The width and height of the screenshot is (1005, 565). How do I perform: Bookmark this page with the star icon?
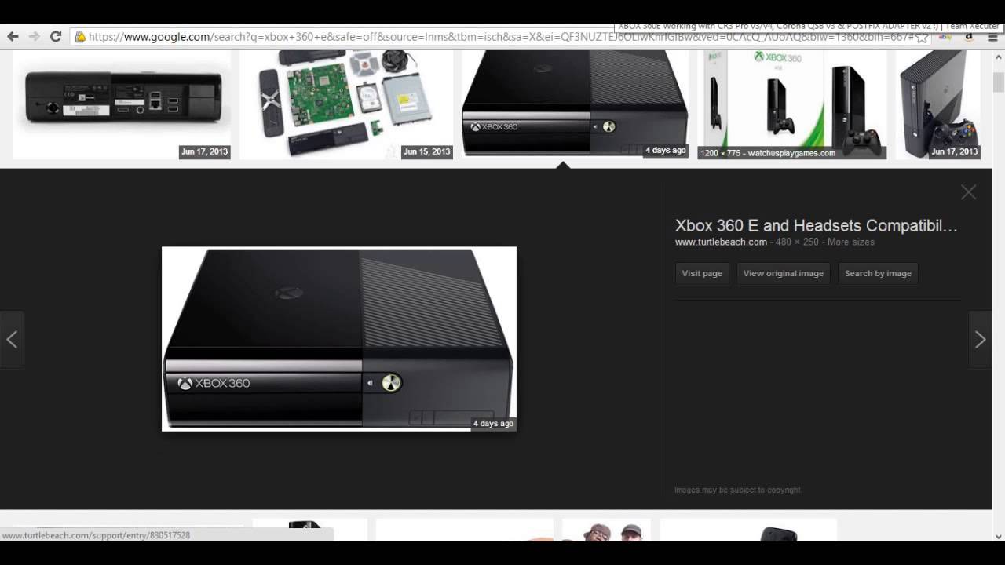coord(923,37)
